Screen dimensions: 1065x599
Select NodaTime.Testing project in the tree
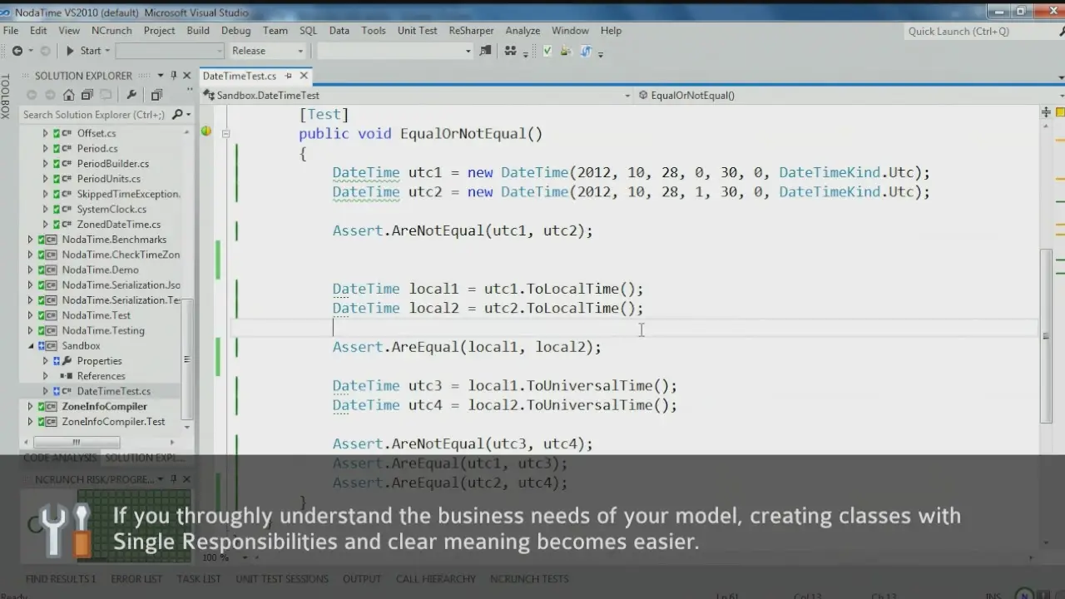103,331
